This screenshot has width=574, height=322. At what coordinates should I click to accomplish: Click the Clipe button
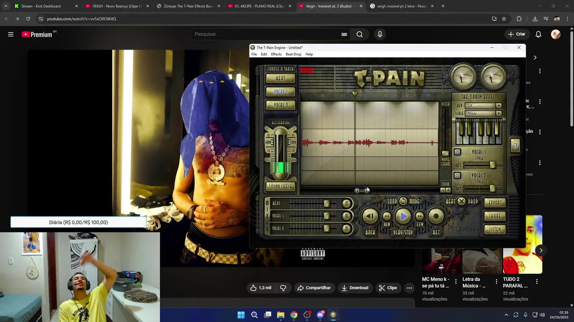388,288
